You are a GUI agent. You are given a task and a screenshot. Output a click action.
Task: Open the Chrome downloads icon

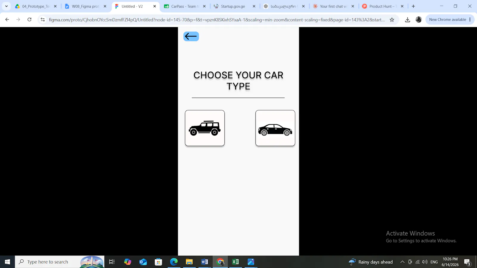click(407, 20)
